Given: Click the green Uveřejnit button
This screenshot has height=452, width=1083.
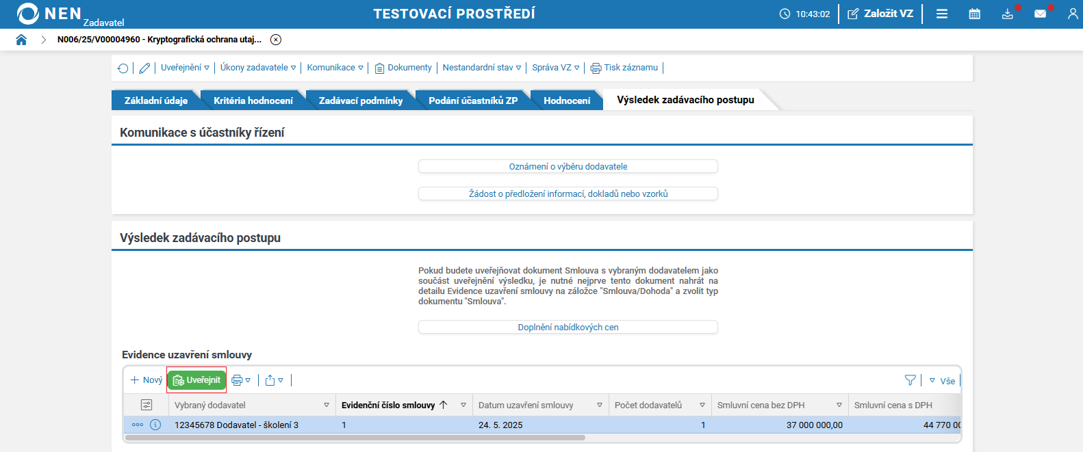Looking at the screenshot, I should (x=196, y=380).
